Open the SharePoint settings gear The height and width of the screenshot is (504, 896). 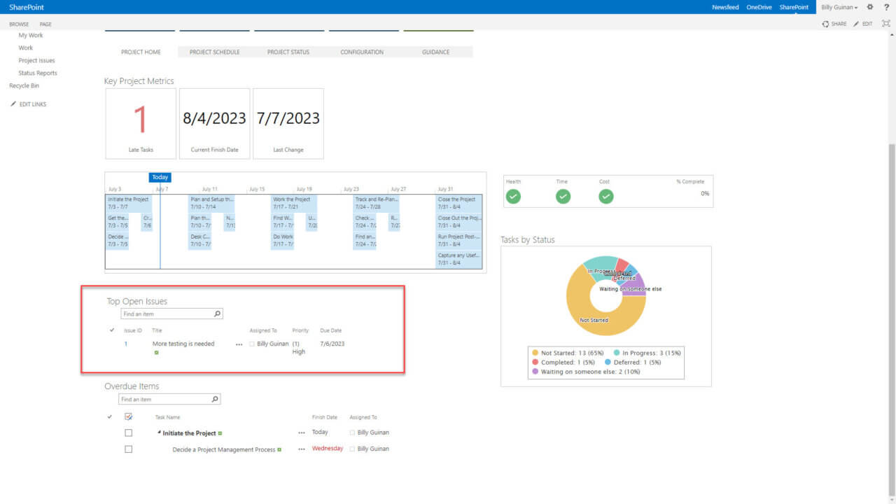tap(870, 7)
